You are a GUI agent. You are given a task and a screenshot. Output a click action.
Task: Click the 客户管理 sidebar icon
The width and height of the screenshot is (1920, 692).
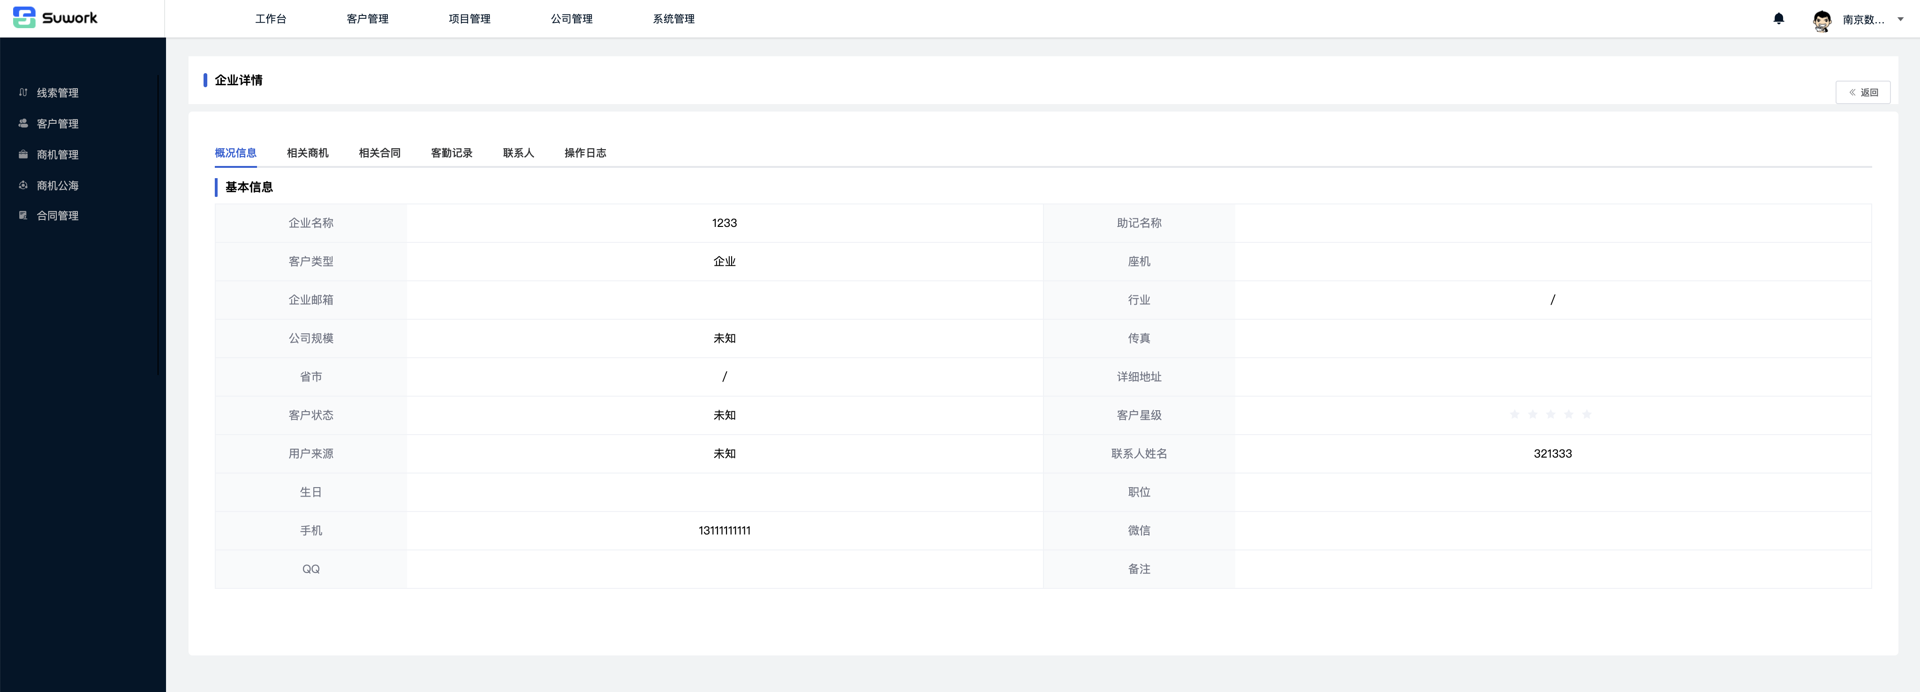point(23,124)
